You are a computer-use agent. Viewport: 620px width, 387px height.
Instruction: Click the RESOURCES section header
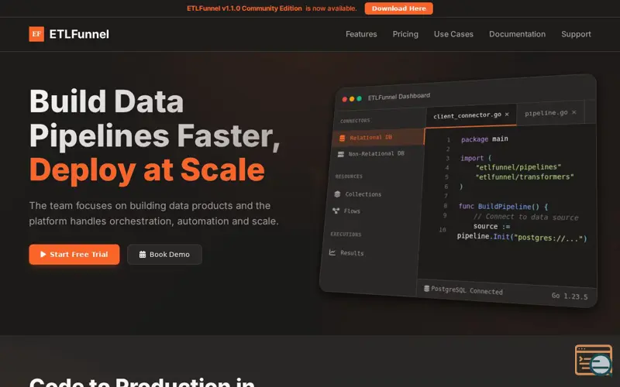point(349,176)
